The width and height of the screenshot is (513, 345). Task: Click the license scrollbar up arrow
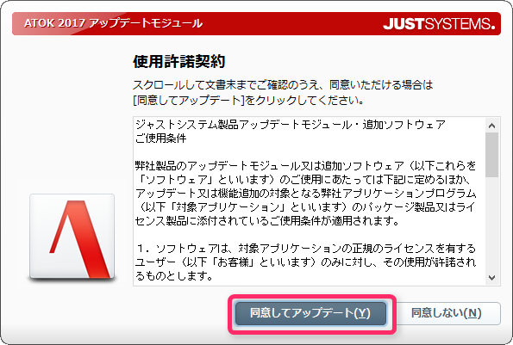491,126
